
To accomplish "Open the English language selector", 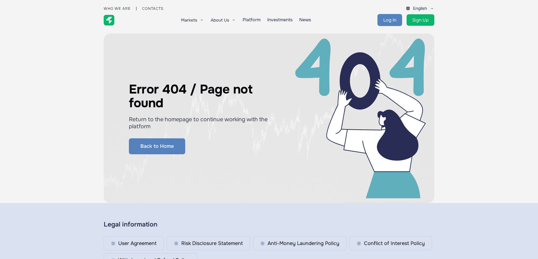I will [x=420, y=8].
